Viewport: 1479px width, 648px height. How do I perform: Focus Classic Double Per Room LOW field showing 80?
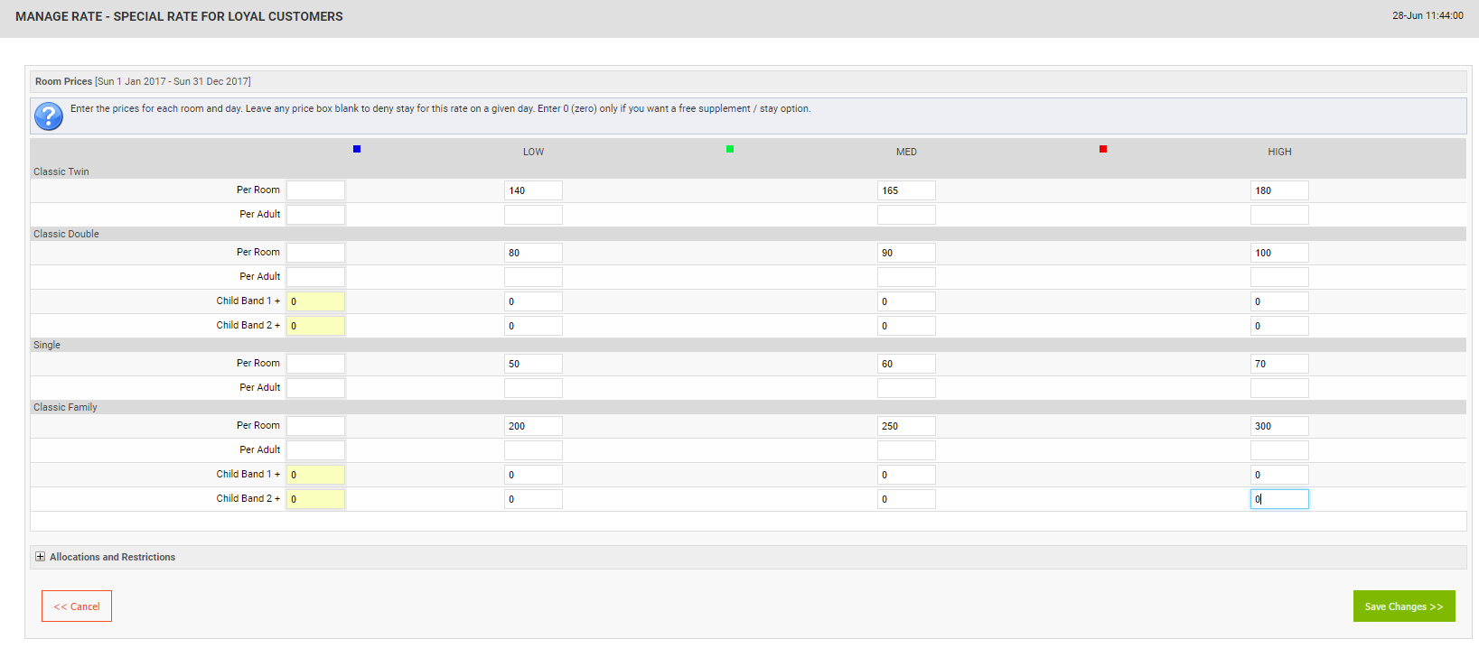533,253
